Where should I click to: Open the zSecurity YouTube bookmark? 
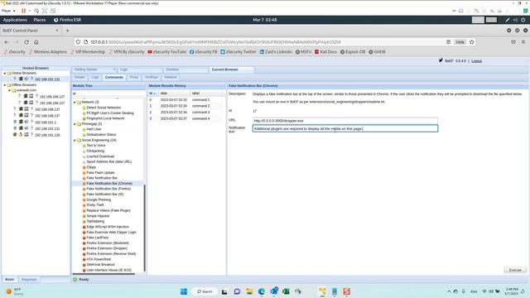[x=167, y=51]
